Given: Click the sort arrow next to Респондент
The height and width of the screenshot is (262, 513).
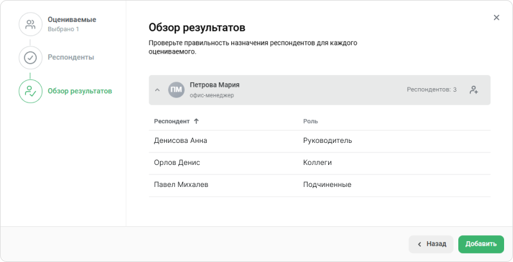Looking at the screenshot, I should (197, 121).
